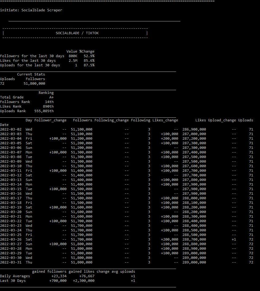Click the likes total '288,700,000'
260x291 pixels.
click(x=194, y=239)
